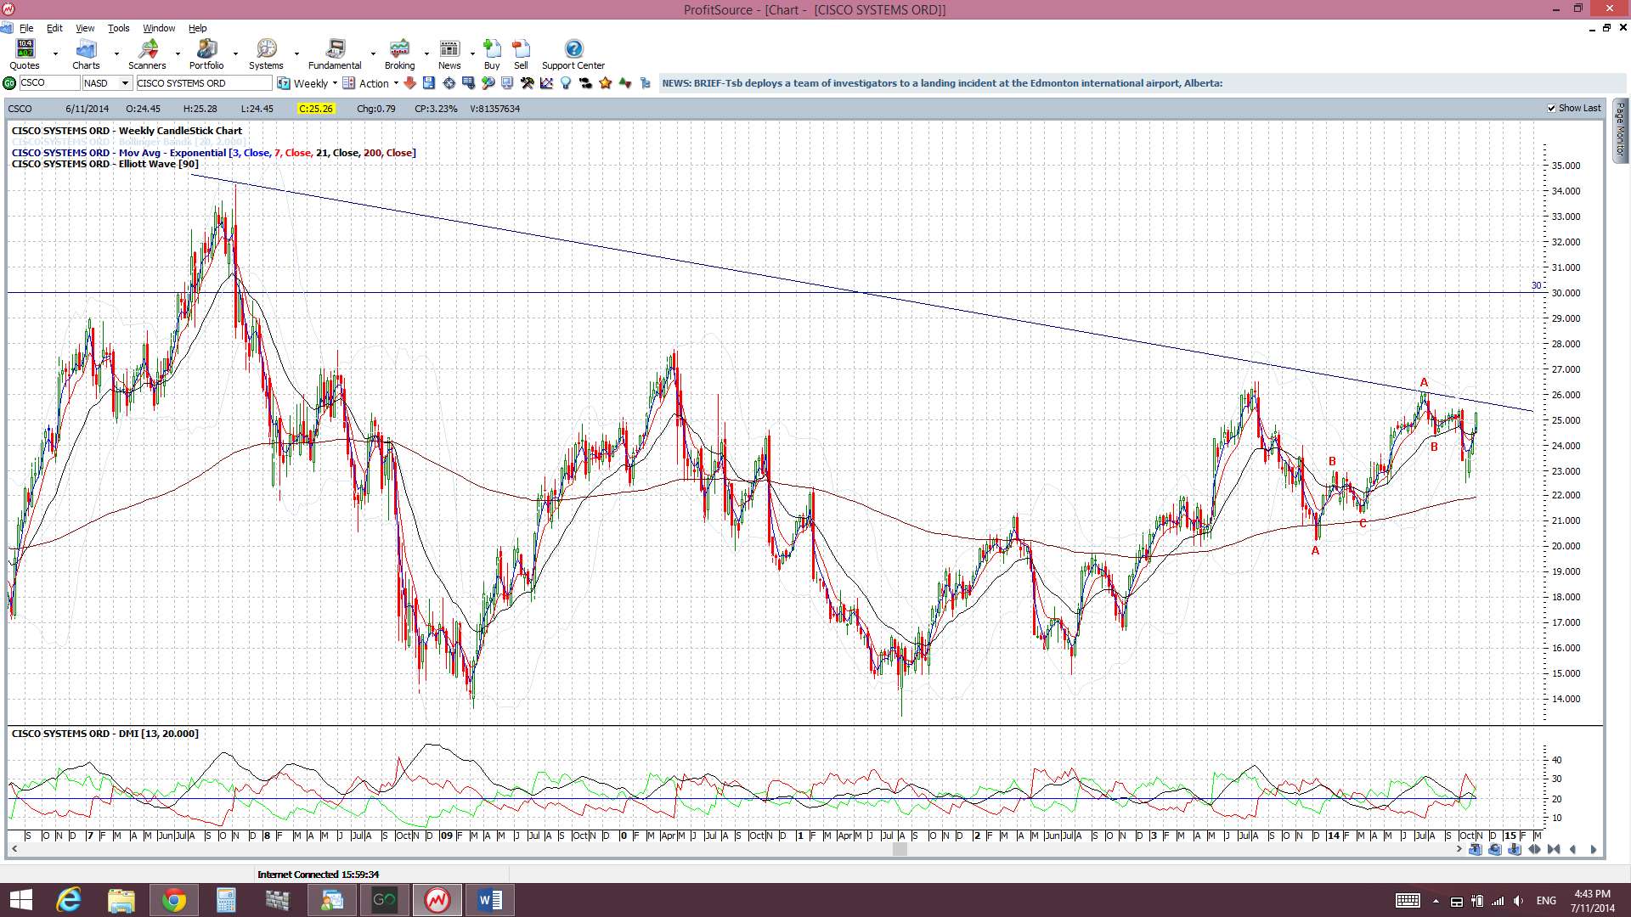Open the Help menu
The height and width of the screenshot is (917, 1631).
[197, 28]
